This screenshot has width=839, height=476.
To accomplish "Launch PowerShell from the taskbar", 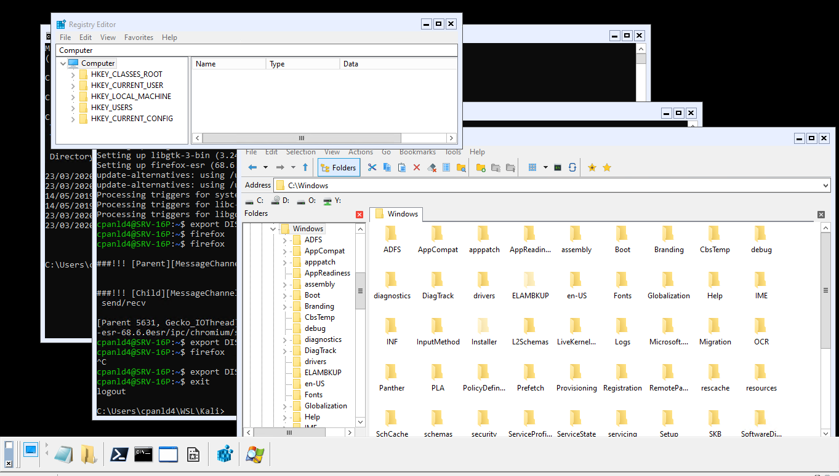I will click(x=119, y=454).
